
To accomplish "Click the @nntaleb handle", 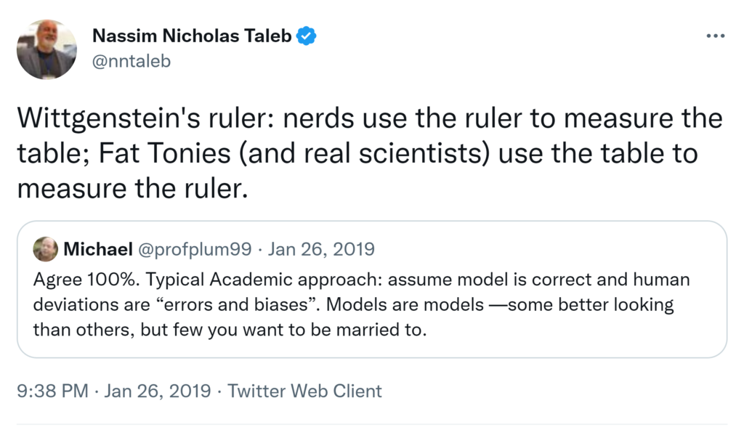I will click(132, 61).
